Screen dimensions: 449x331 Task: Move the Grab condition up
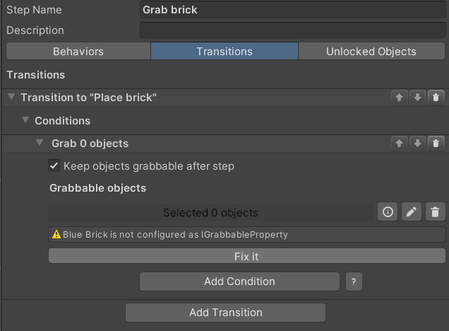[x=400, y=144]
